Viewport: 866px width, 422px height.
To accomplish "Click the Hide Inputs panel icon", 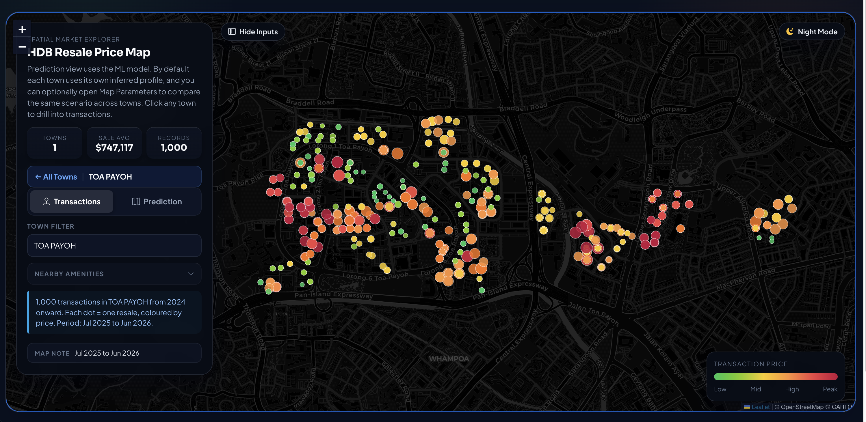I will 232,31.
